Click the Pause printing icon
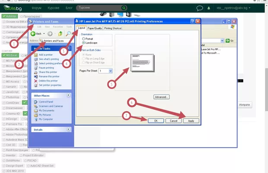 36,68
